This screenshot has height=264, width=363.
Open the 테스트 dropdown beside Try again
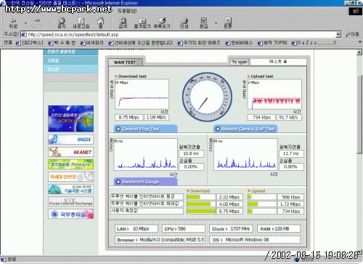tap(278, 62)
